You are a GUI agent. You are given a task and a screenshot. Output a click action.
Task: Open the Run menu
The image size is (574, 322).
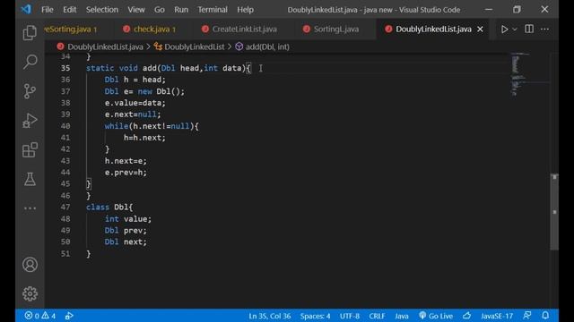(x=181, y=10)
